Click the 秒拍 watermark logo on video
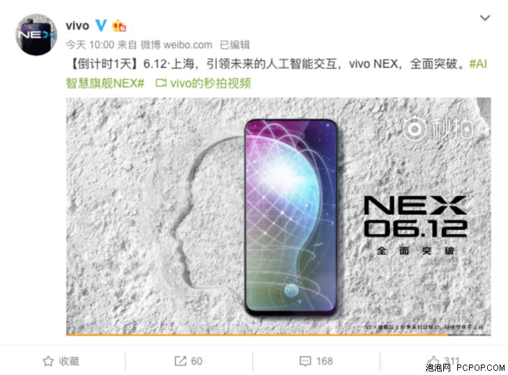Viewport: 508px width, 375px height. [438, 129]
